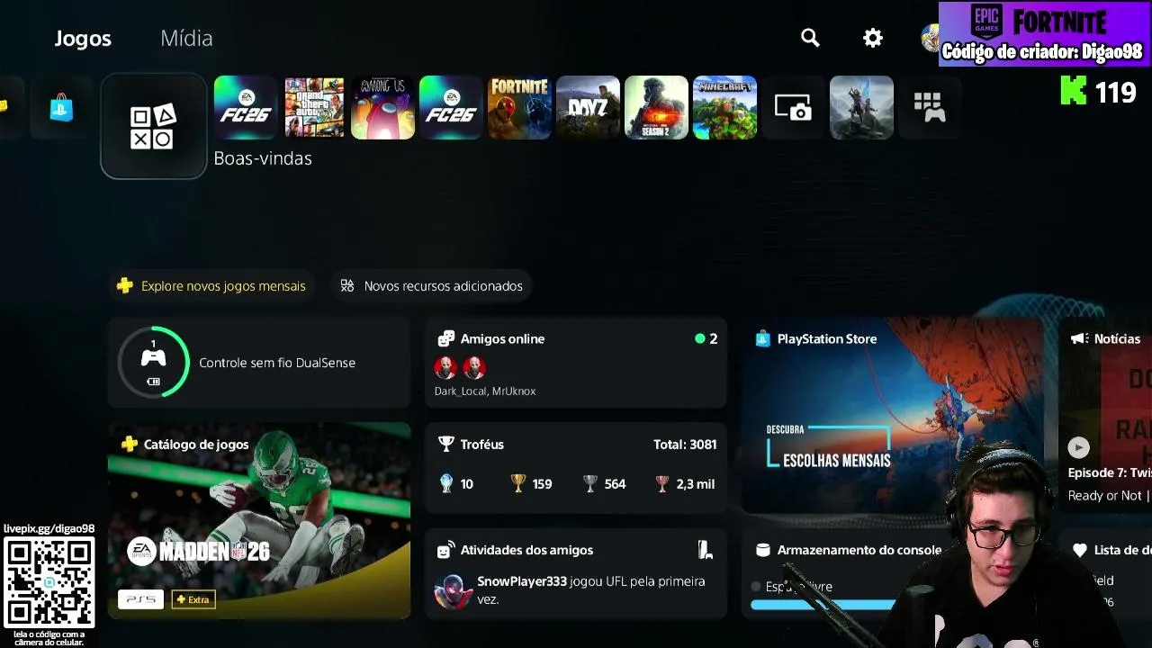Click the platinum trophy count 10

pyautogui.click(x=456, y=484)
